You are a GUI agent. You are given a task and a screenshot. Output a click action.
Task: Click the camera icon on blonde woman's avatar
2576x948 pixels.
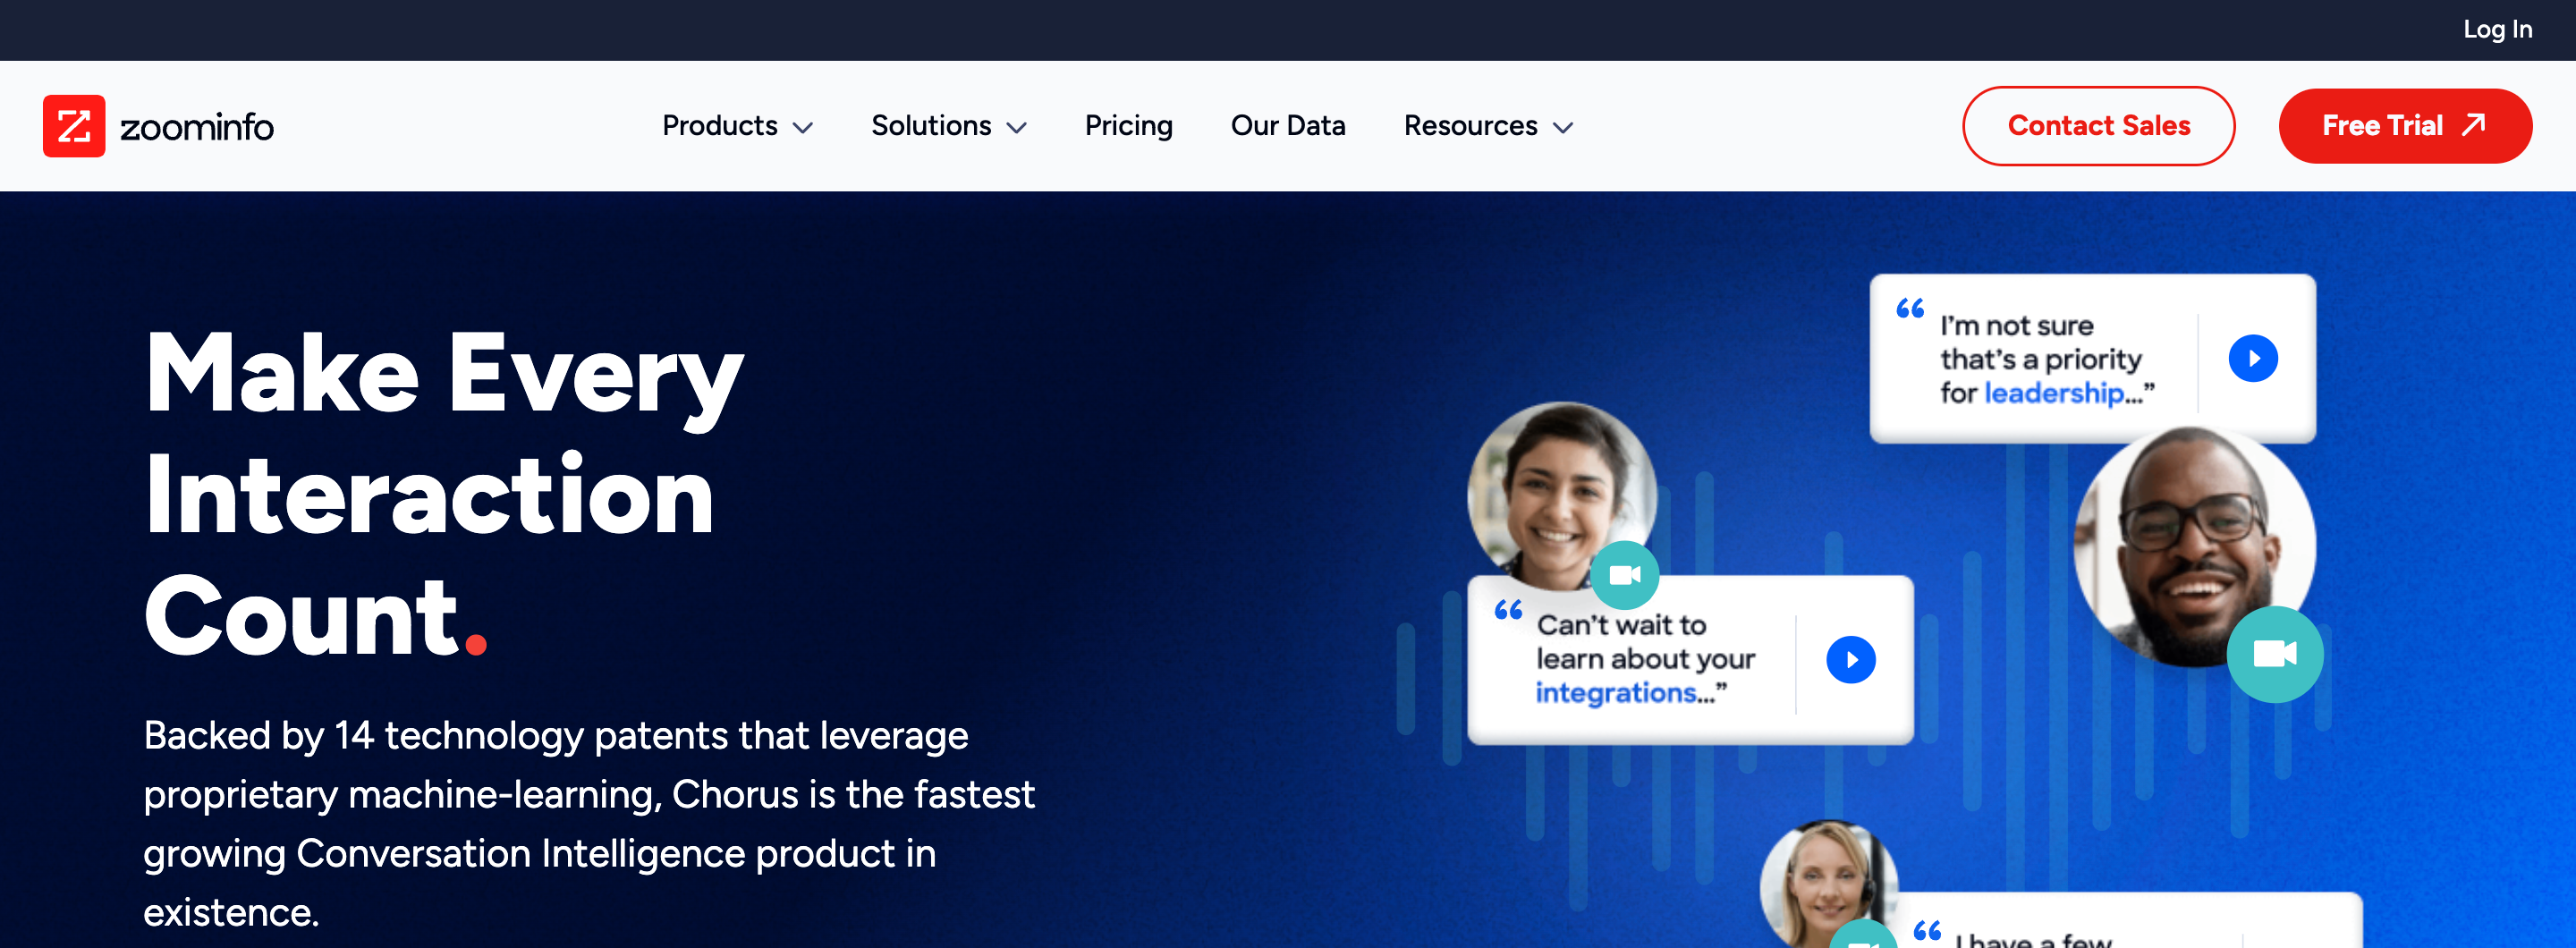(x=1862, y=938)
